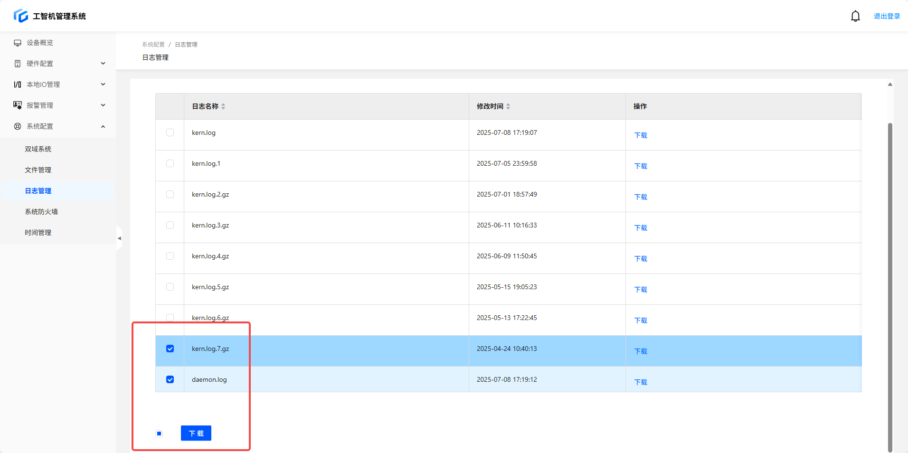Click the blue 下载 batch download button
Image resolution: width=908 pixels, height=453 pixels.
[196, 433]
